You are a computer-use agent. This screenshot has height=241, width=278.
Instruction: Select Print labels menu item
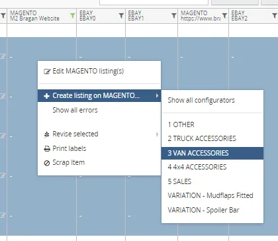tap(99, 148)
